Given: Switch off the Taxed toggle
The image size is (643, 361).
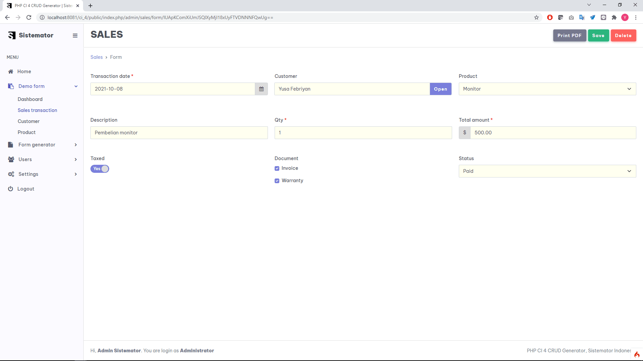Looking at the screenshot, I should point(100,169).
